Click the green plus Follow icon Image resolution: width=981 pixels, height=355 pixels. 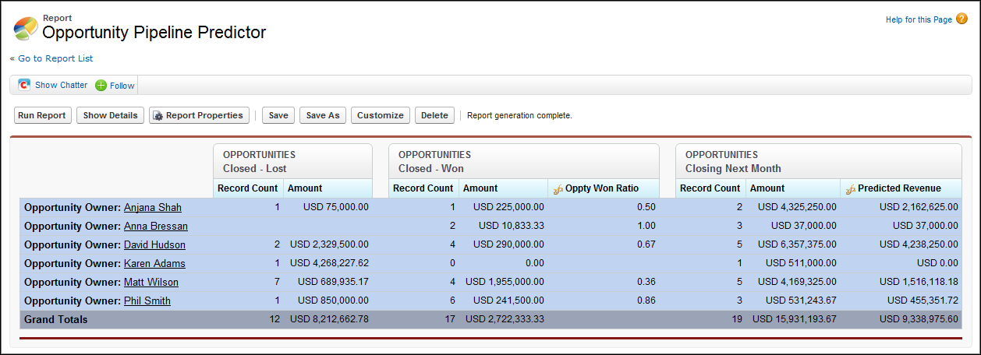101,86
